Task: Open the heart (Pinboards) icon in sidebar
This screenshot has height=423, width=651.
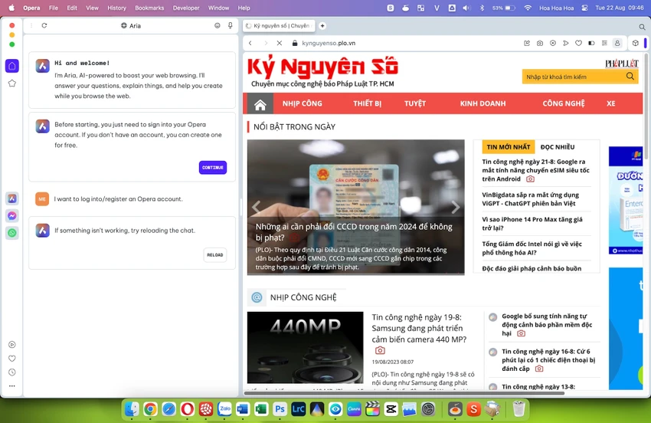Action: coord(12,358)
